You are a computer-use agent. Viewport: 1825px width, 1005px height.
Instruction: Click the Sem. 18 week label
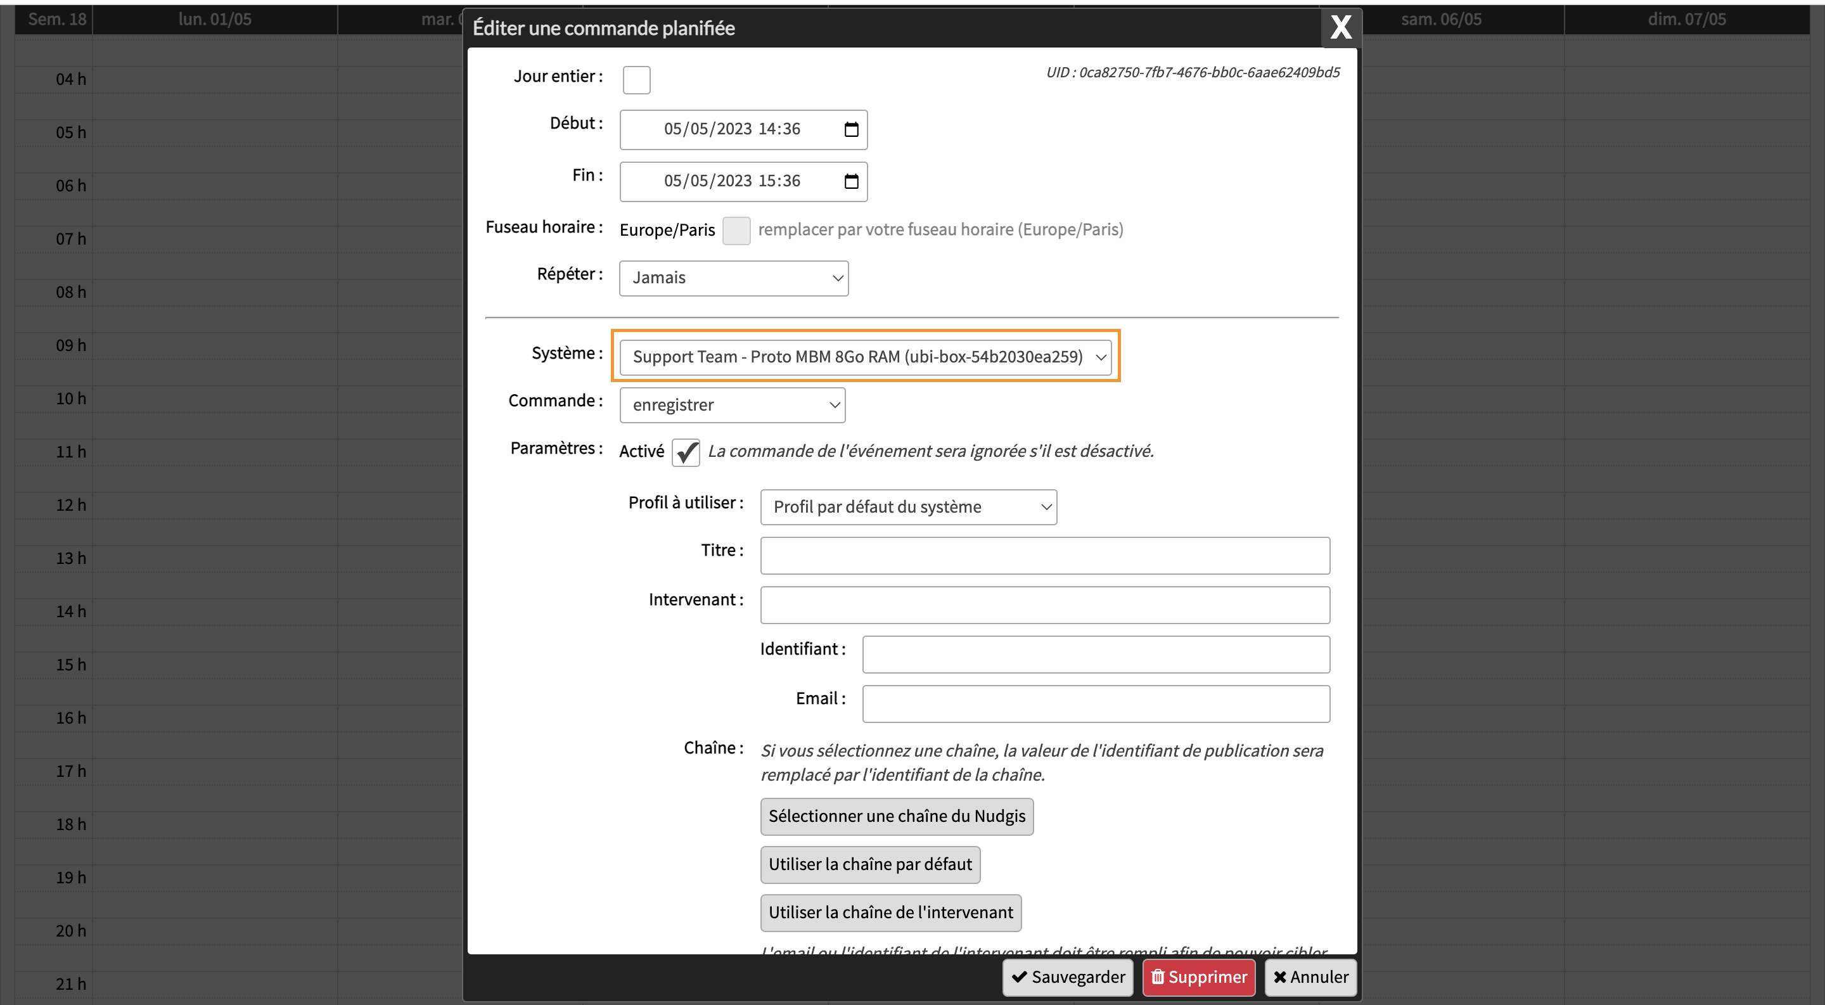point(56,19)
